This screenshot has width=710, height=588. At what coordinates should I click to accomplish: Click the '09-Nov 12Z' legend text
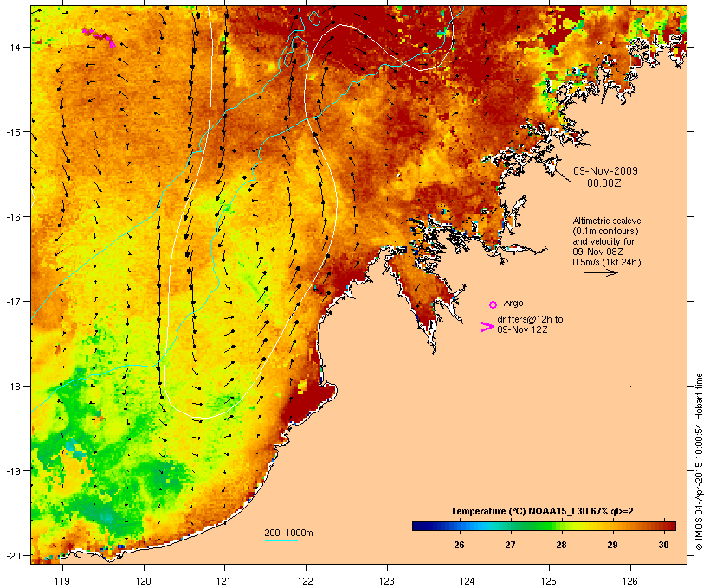[x=522, y=329]
